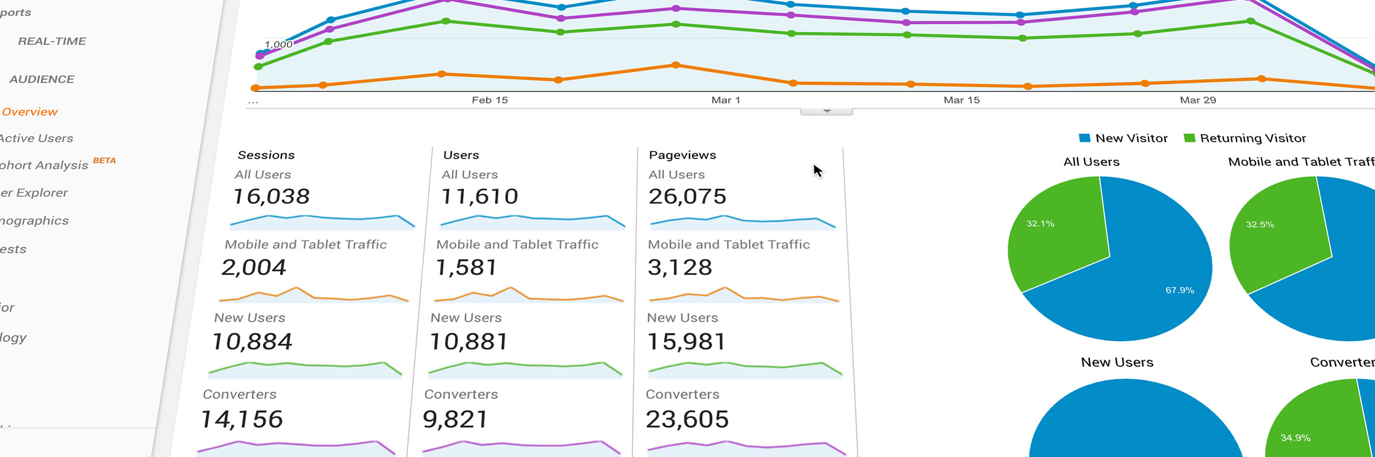The height and width of the screenshot is (457, 1375).
Task: Click Users New Users value 10,881
Action: [x=469, y=342]
